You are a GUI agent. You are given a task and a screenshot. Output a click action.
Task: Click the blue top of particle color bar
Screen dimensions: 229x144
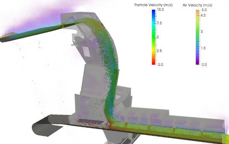(153, 11)
